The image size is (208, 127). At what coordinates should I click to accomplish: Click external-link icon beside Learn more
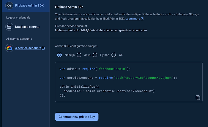(x=142, y=19)
